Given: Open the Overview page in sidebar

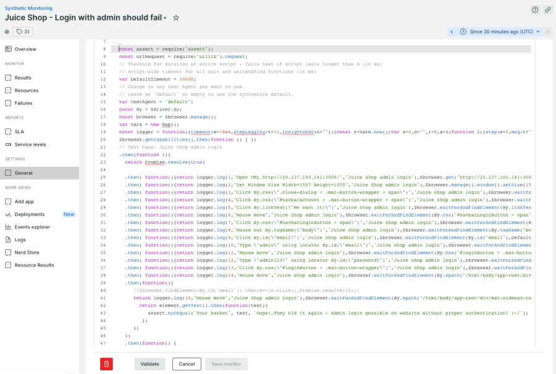Looking at the screenshot, I should 25,49.
